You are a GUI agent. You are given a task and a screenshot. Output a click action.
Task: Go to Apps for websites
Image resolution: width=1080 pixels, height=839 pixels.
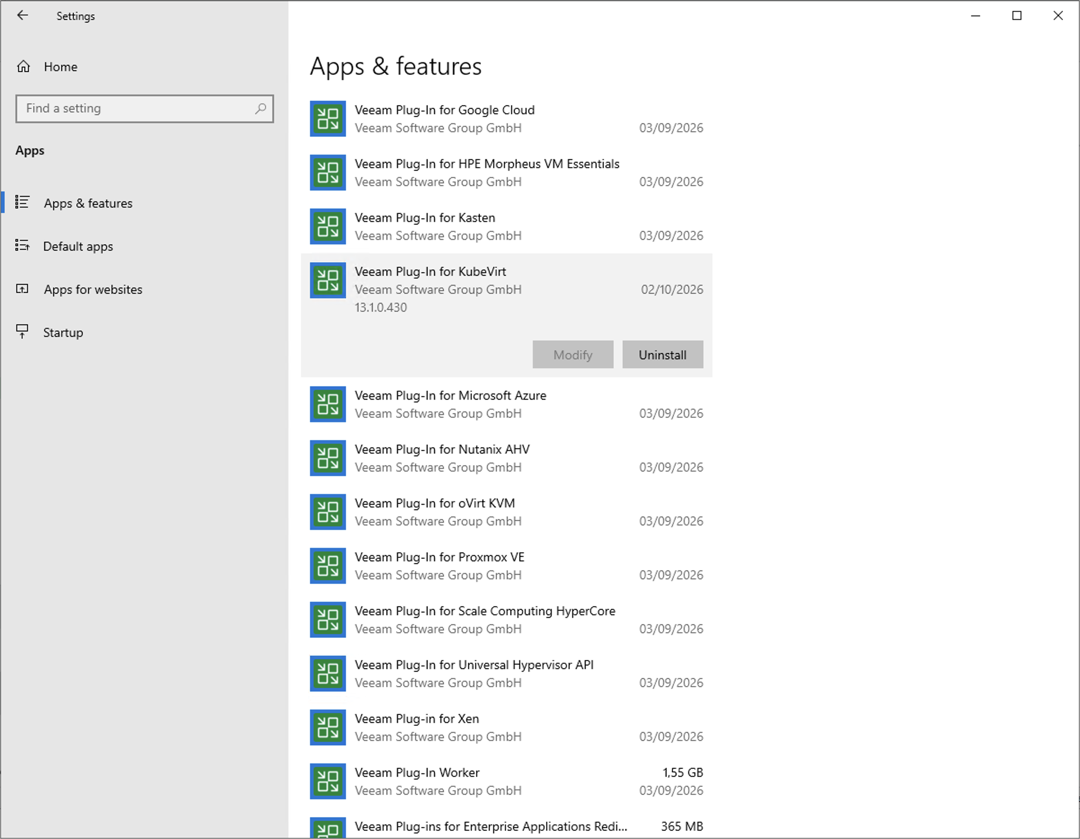pos(144,289)
